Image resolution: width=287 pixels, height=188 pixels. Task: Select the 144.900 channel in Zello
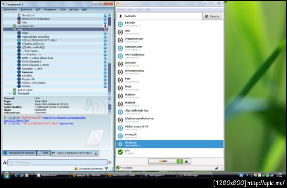pyautogui.click(x=170, y=24)
